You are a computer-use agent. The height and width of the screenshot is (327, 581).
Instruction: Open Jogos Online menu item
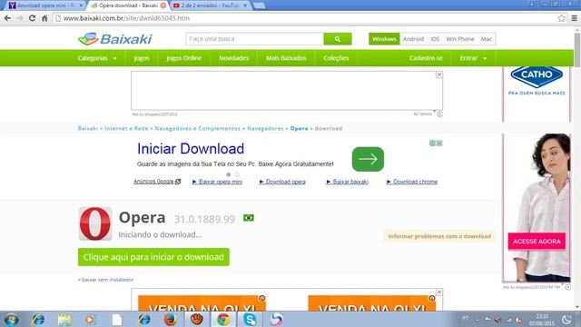click(183, 58)
